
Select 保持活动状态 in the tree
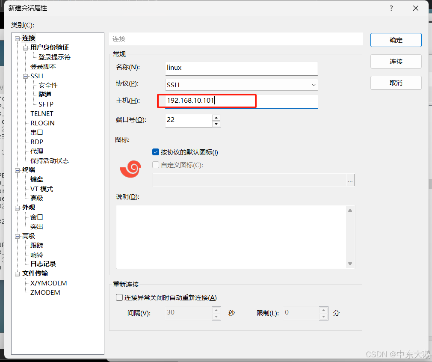(x=50, y=161)
